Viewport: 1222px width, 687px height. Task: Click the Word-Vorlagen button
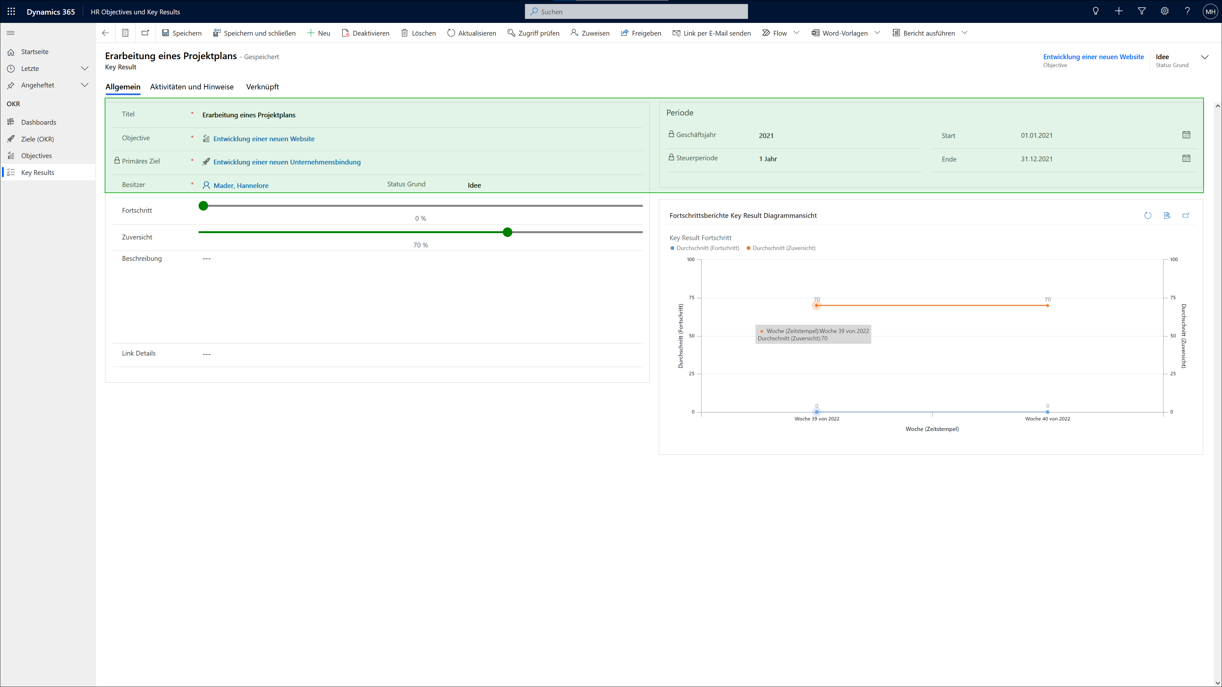coord(840,33)
